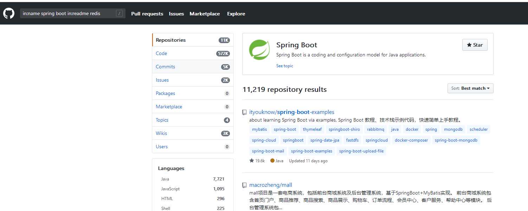Click the spring-boot-examples topic tag

312,151
